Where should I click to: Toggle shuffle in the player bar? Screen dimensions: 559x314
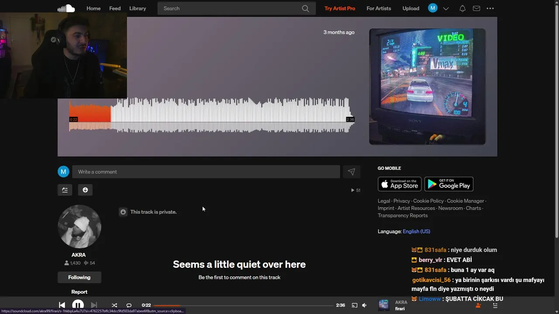coord(114,305)
